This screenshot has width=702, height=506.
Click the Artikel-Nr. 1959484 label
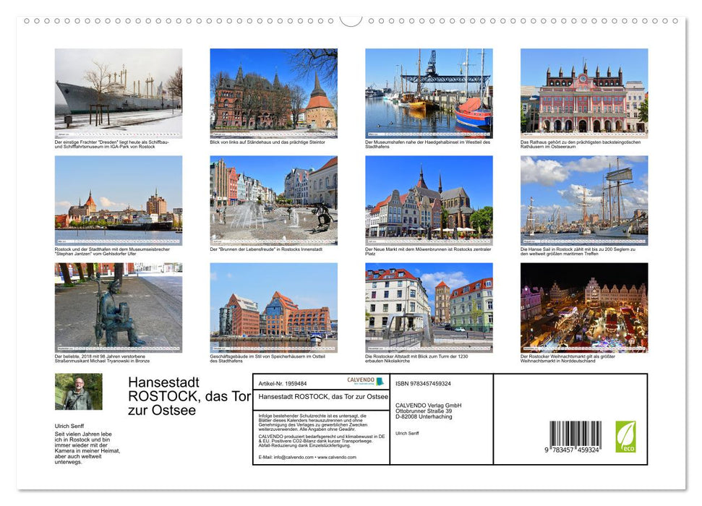click(283, 384)
